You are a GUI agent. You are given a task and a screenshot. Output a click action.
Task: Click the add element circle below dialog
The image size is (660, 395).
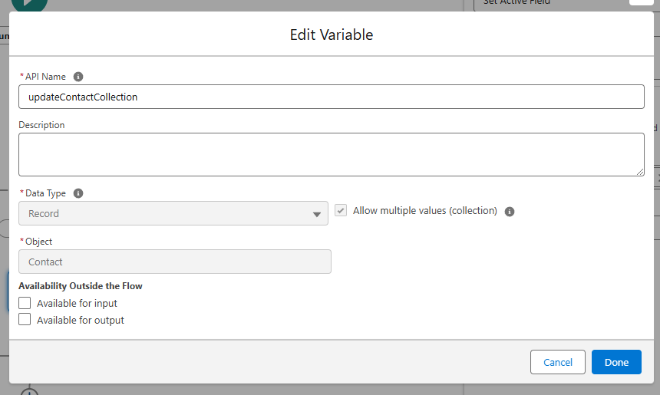[x=29, y=391]
